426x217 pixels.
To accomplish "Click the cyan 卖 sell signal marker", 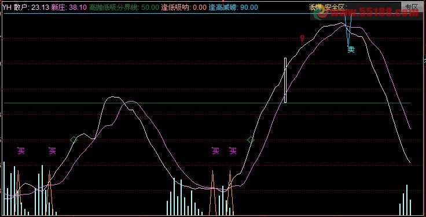I will coord(351,49).
